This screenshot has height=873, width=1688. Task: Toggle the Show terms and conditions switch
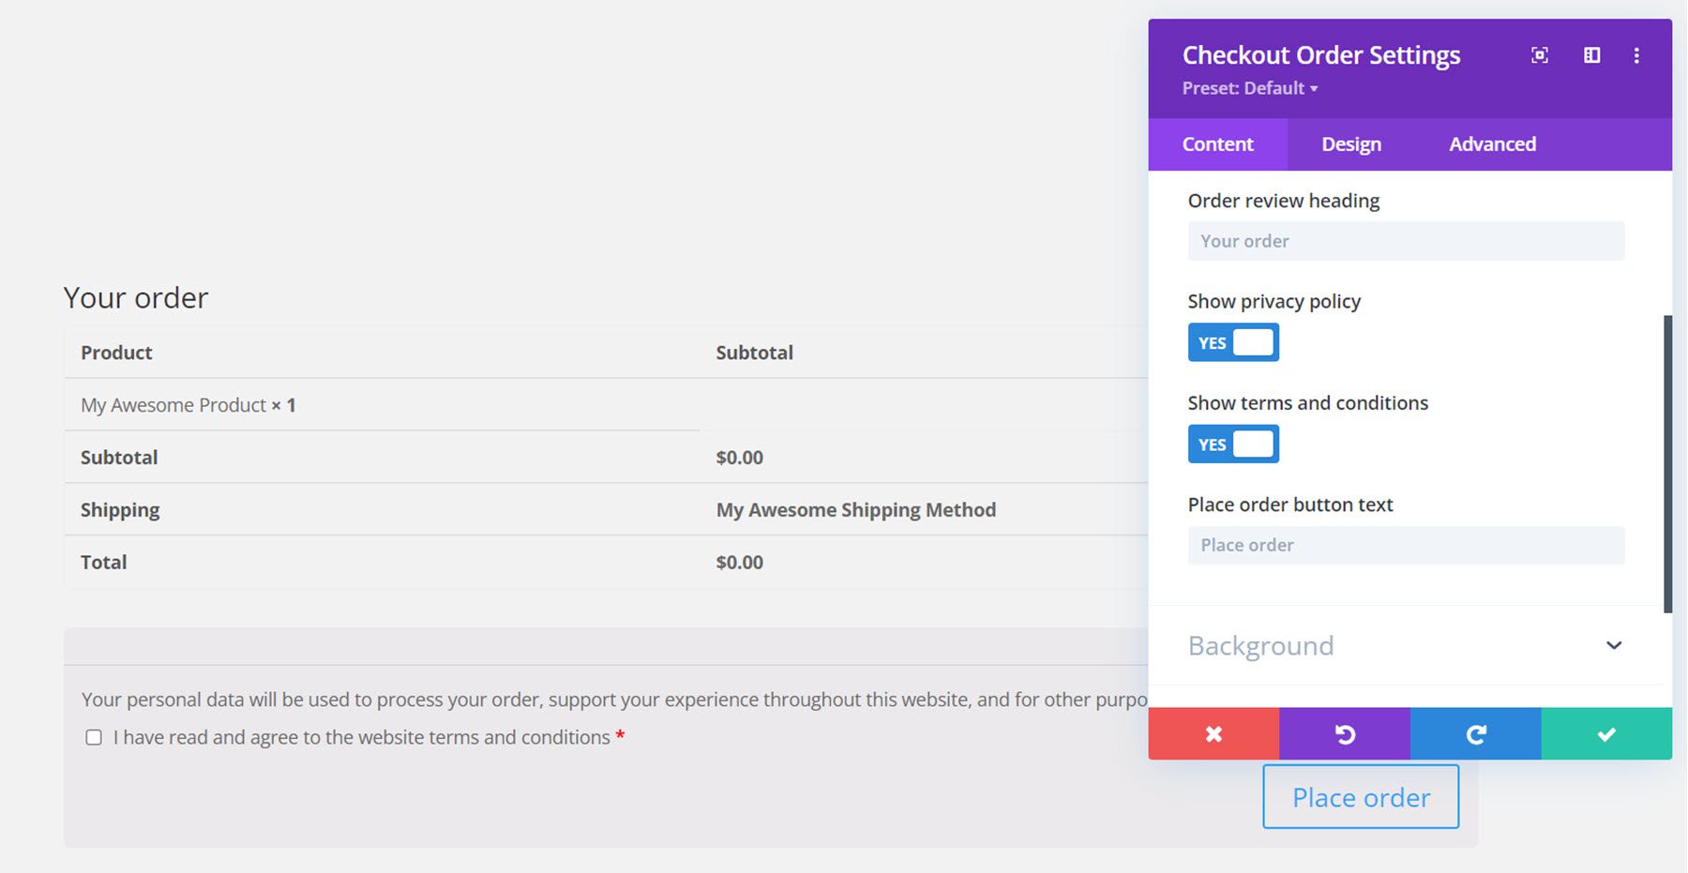(1233, 444)
